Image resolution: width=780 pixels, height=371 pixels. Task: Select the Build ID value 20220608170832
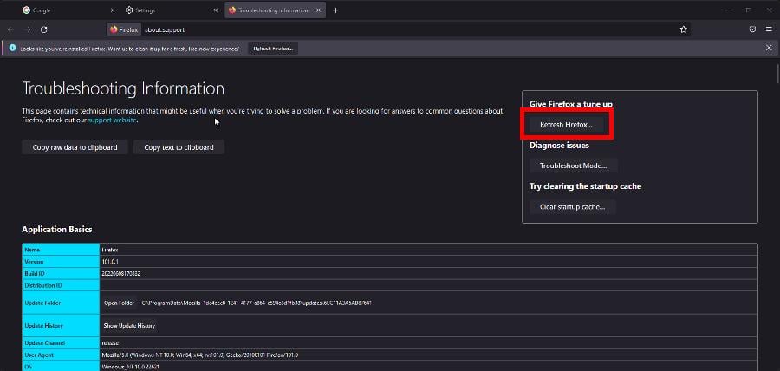point(120,274)
